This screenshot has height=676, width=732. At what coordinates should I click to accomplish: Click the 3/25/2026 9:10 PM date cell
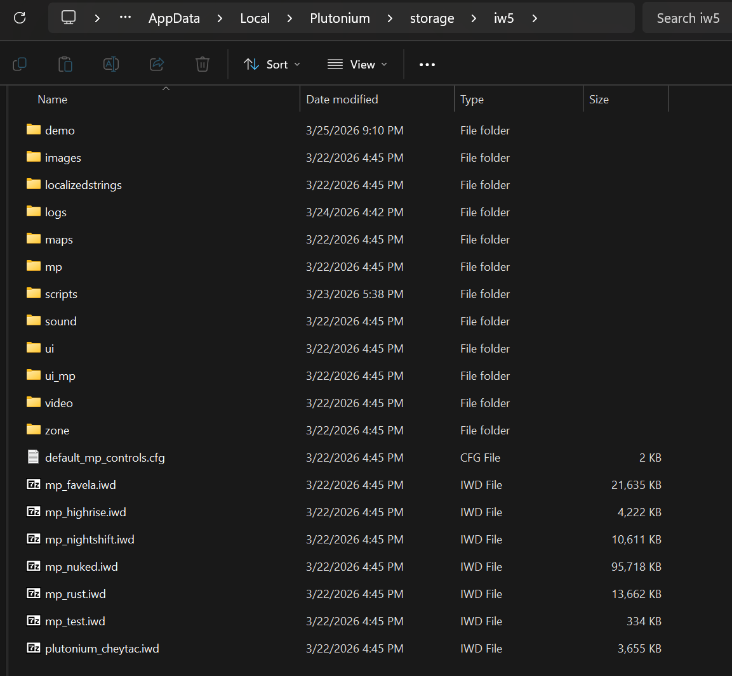(x=354, y=130)
